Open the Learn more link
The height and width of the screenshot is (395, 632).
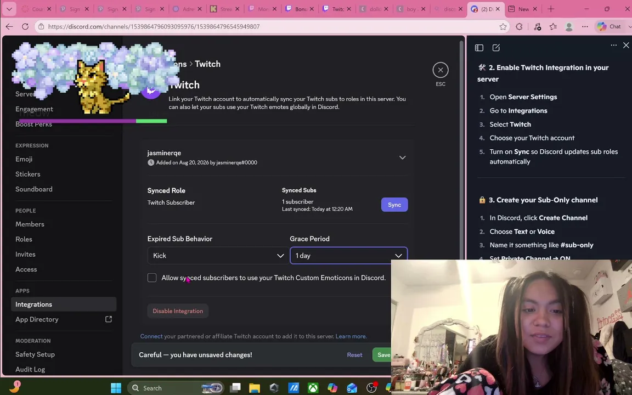pyautogui.click(x=351, y=336)
